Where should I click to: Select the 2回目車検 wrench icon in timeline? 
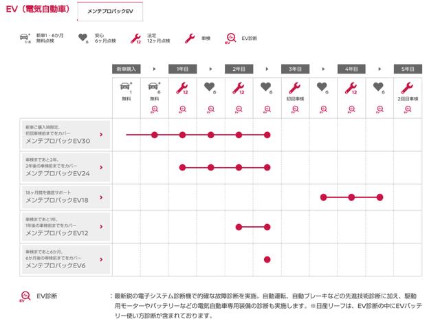coord(407,87)
